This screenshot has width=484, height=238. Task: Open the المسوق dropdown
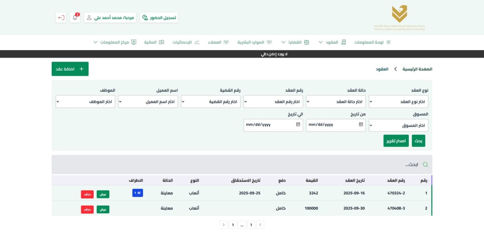pos(398,125)
